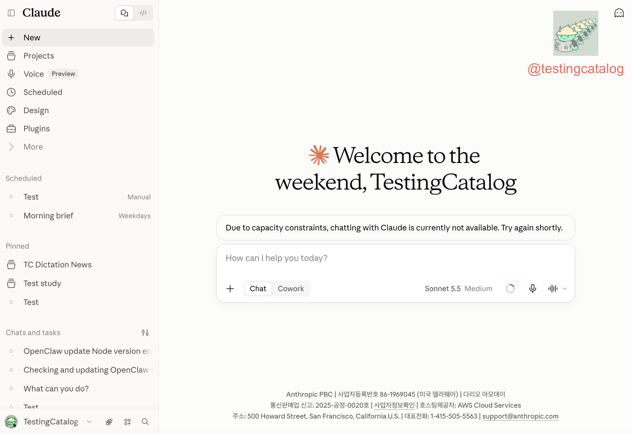Open Morning brief scheduled task
This screenshot has width=632, height=434.
click(78, 216)
